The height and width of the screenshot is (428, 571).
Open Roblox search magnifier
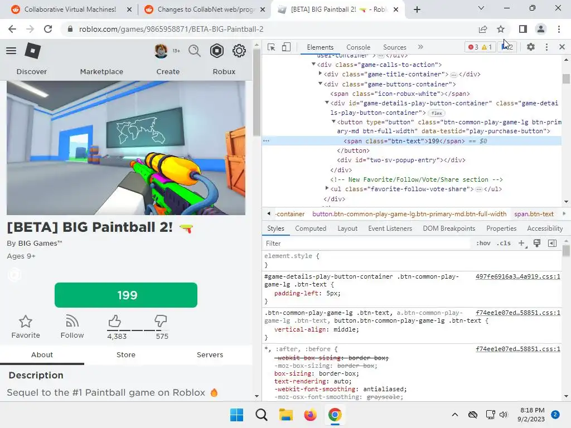(x=195, y=51)
